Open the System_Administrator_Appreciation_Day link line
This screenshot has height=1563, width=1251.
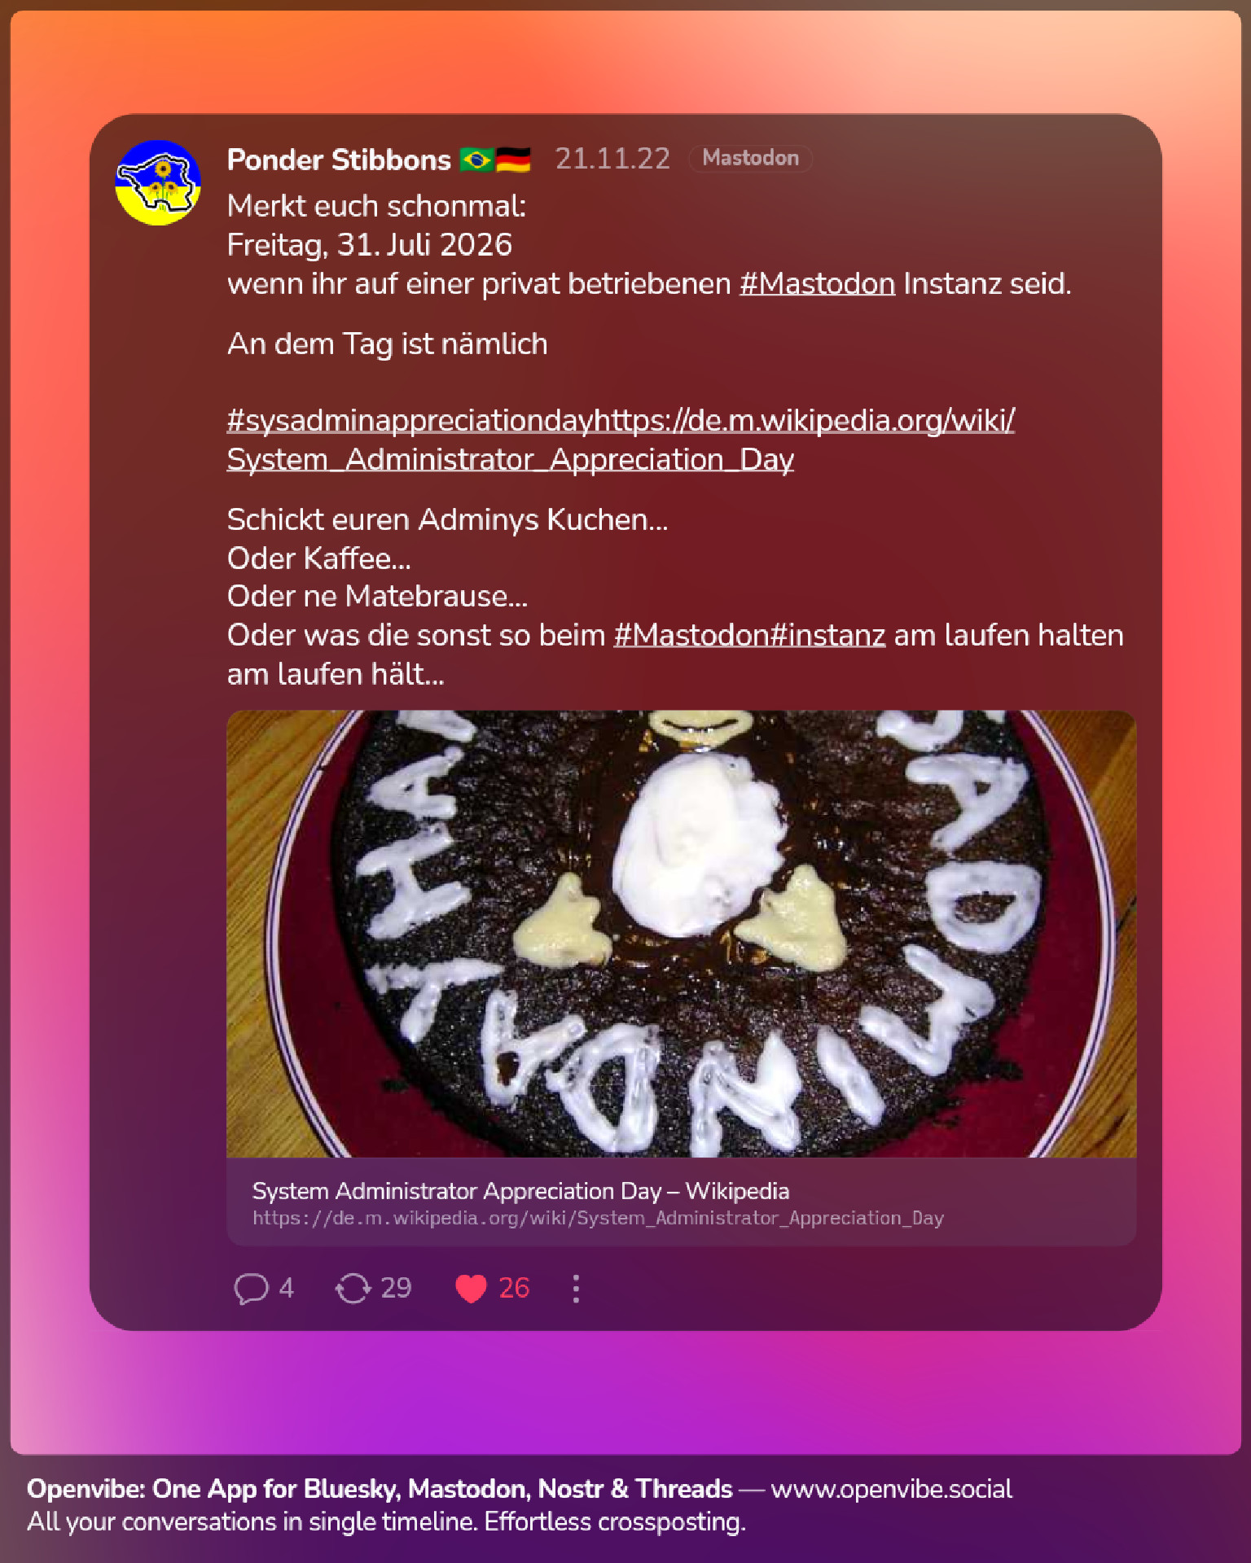click(511, 459)
